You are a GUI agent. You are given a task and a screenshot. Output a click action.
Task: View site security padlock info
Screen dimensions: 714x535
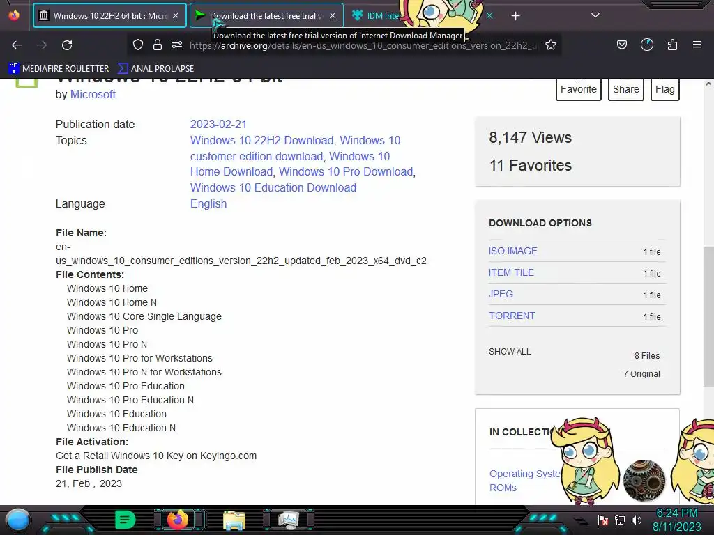(158, 45)
